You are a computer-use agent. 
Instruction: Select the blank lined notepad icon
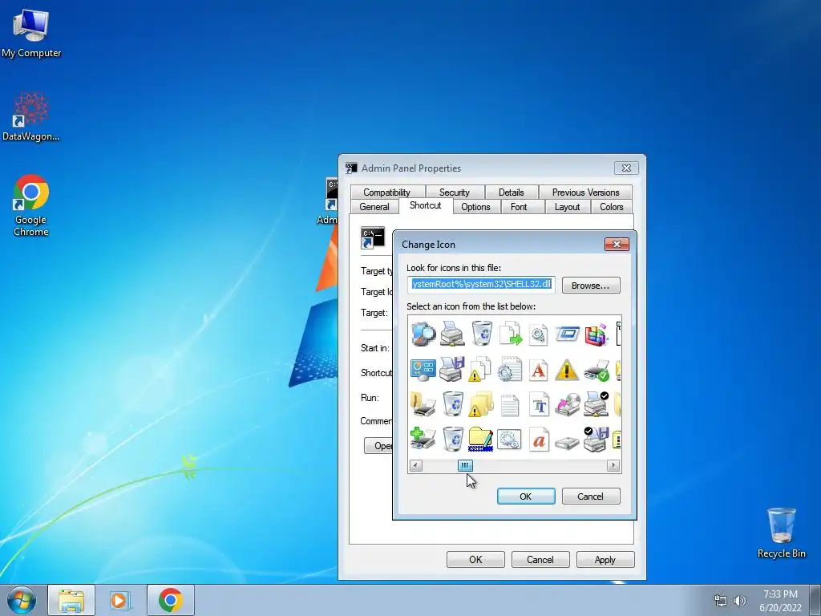[x=509, y=404]
